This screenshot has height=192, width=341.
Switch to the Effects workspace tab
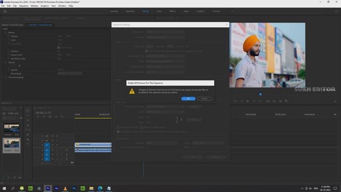pyautogui.click(x=173, y=11)
